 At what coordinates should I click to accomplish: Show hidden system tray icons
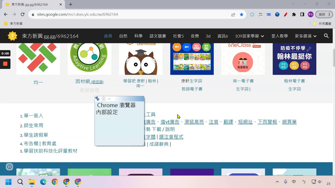coord(277,182)
